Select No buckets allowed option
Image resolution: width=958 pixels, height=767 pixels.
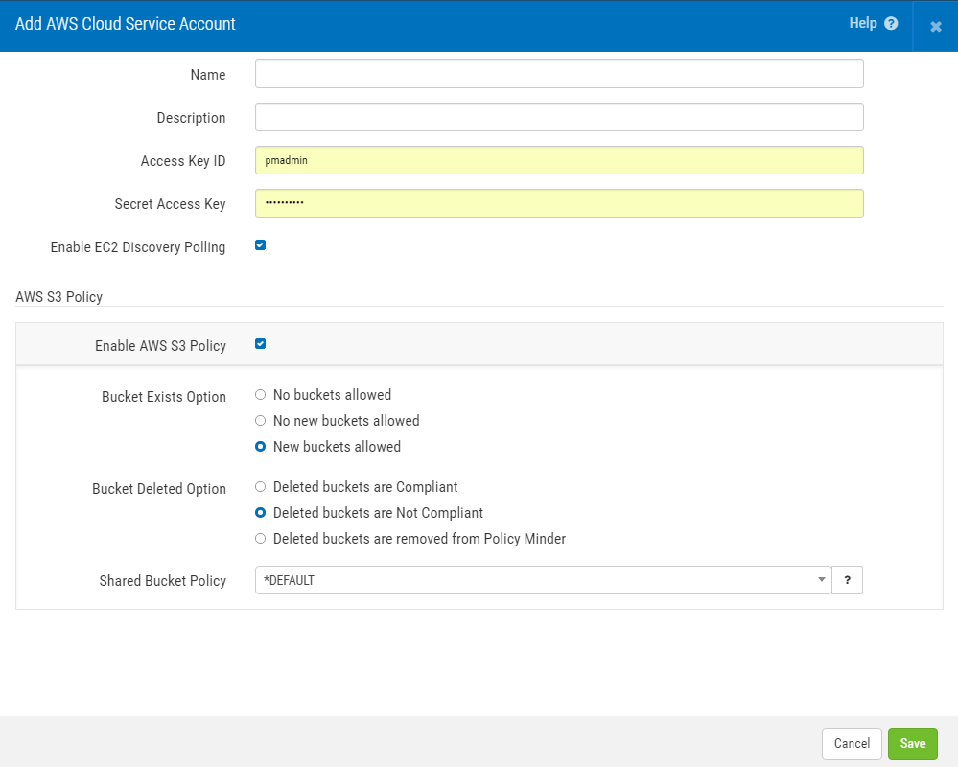coord(260,395)
